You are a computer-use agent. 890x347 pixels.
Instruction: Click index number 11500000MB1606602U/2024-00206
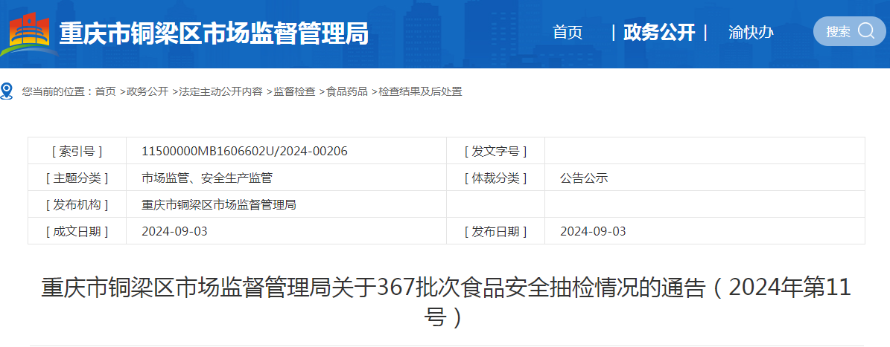(244, 151)
